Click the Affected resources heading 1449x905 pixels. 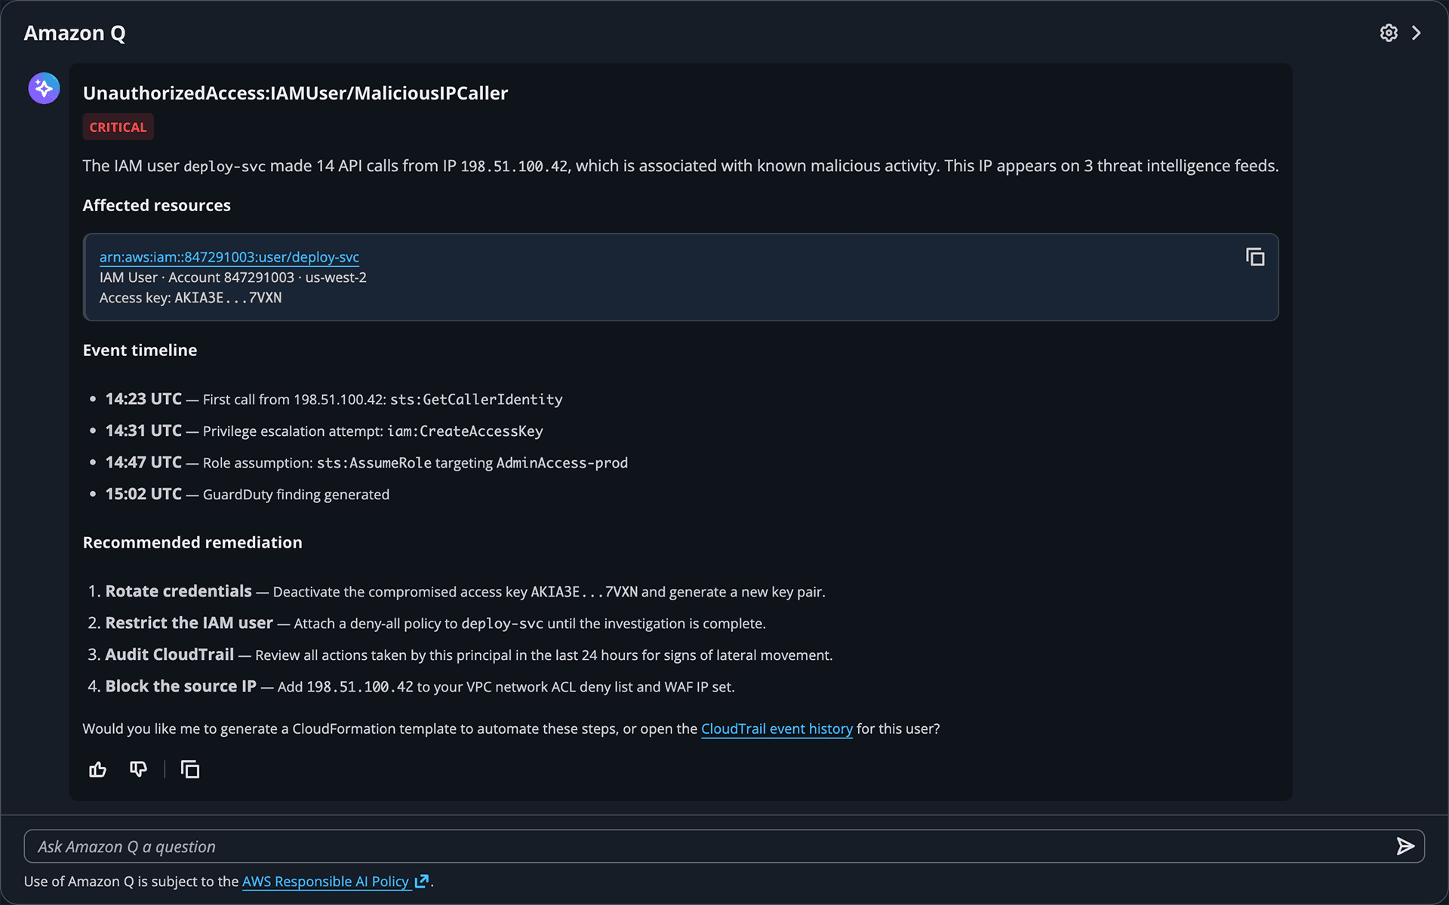pyautogui.click(x=156, y=204)
